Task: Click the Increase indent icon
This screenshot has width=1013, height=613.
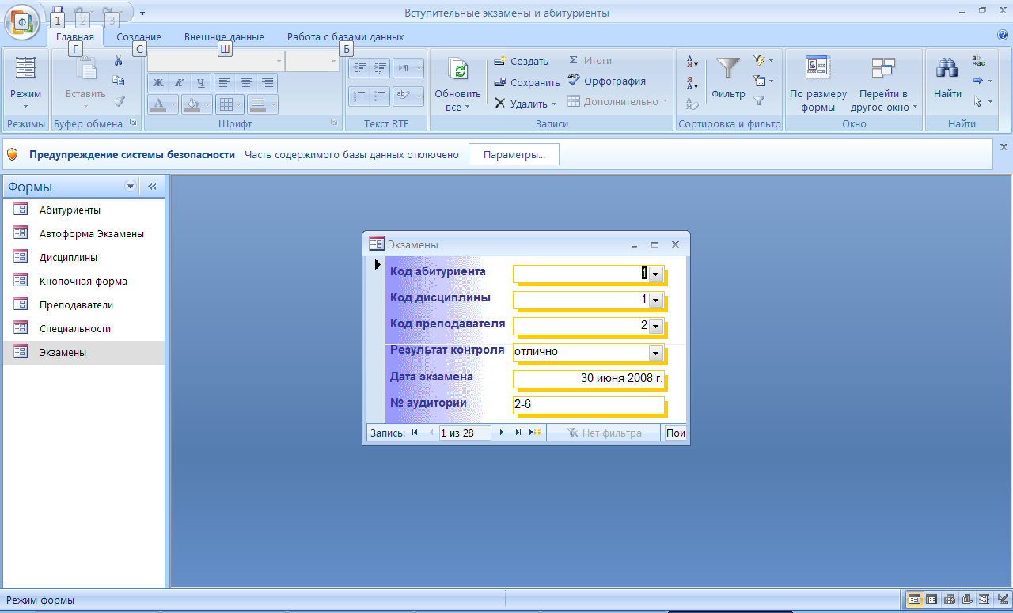Action: click(380, 68)
